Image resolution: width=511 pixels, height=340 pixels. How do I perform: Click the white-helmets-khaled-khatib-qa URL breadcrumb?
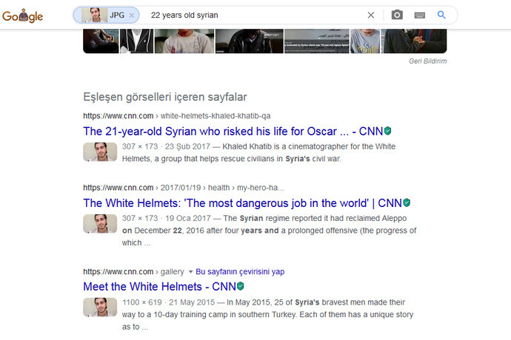[216, 116]
